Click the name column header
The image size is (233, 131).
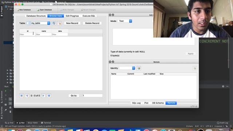point(44,31)
